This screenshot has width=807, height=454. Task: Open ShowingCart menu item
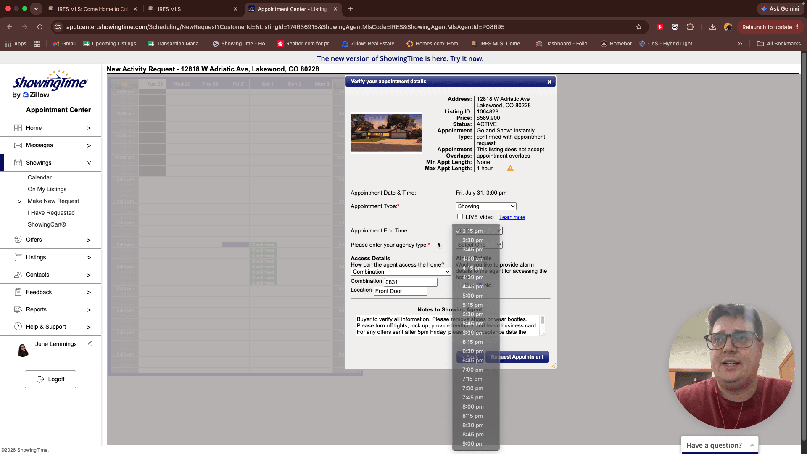(x=47, y=224)
